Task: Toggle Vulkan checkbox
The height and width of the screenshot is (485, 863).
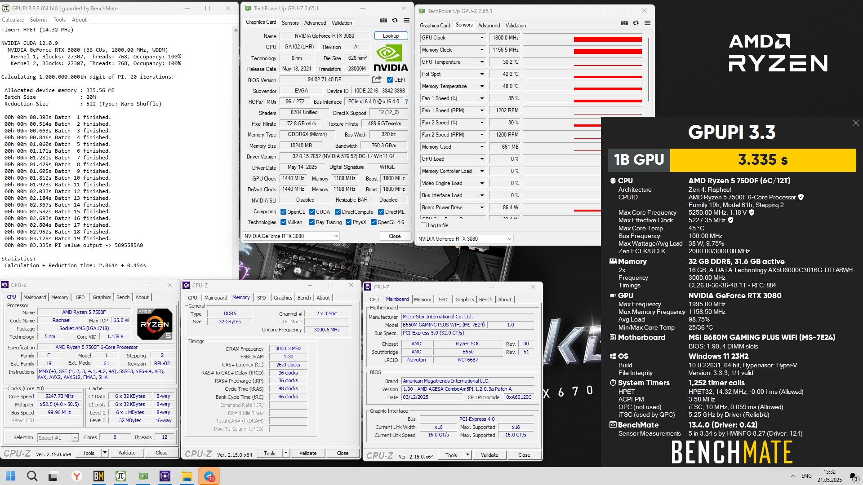Action: click(x=283, y=222)
